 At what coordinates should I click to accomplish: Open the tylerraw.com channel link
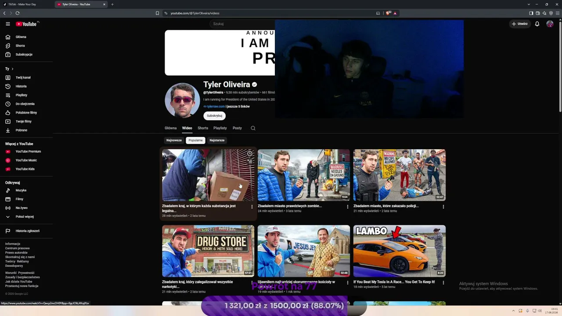click(x=216, y=107)
